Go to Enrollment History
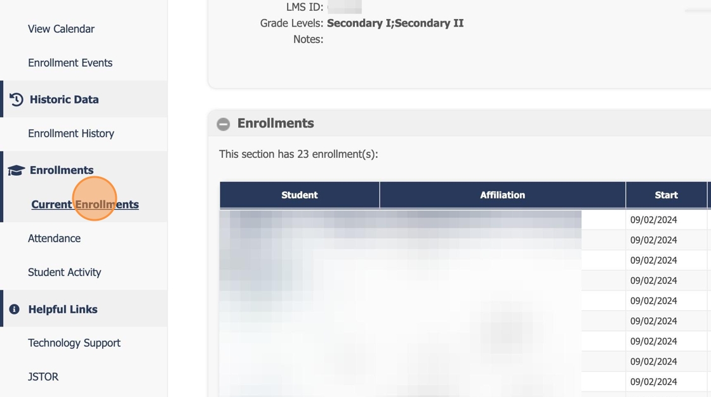Image resolution: width=711 pixels, height=397 pixels. (x=71, y=133)
